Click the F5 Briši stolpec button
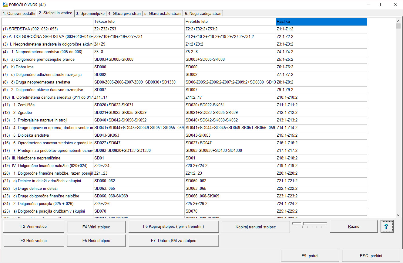 (x=96, y=241)
